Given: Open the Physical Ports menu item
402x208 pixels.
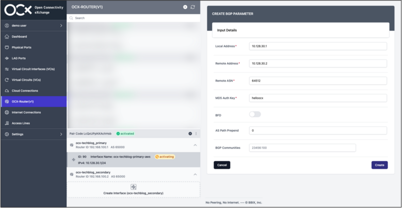Looking at the screenshot, I should [34, 47].
